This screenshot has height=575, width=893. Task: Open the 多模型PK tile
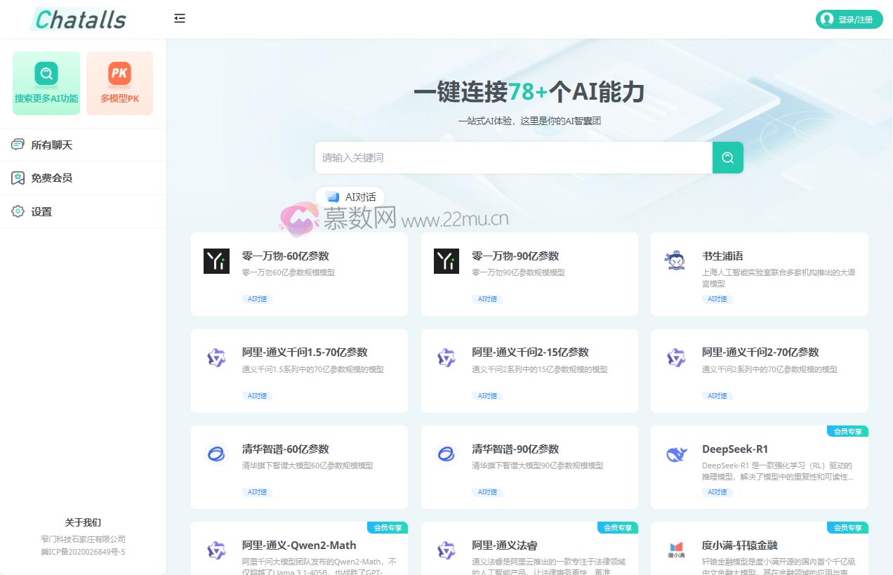[119, 83]
